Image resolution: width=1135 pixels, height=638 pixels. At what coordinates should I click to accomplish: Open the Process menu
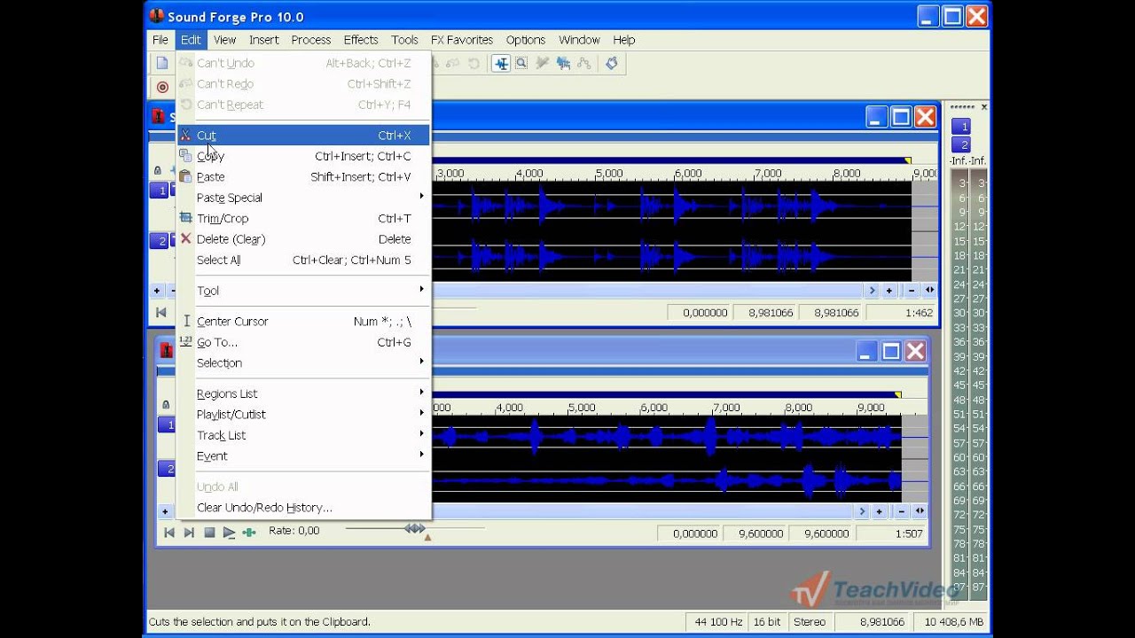[x=310, y=40]
